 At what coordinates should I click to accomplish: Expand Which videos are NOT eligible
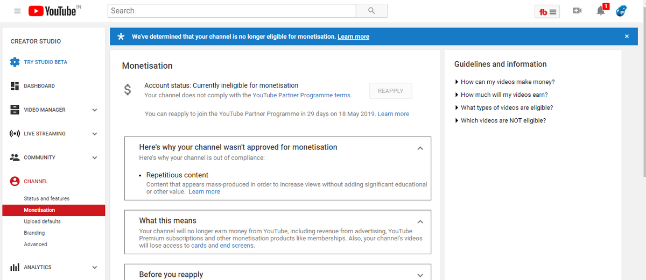coord(500,120)
